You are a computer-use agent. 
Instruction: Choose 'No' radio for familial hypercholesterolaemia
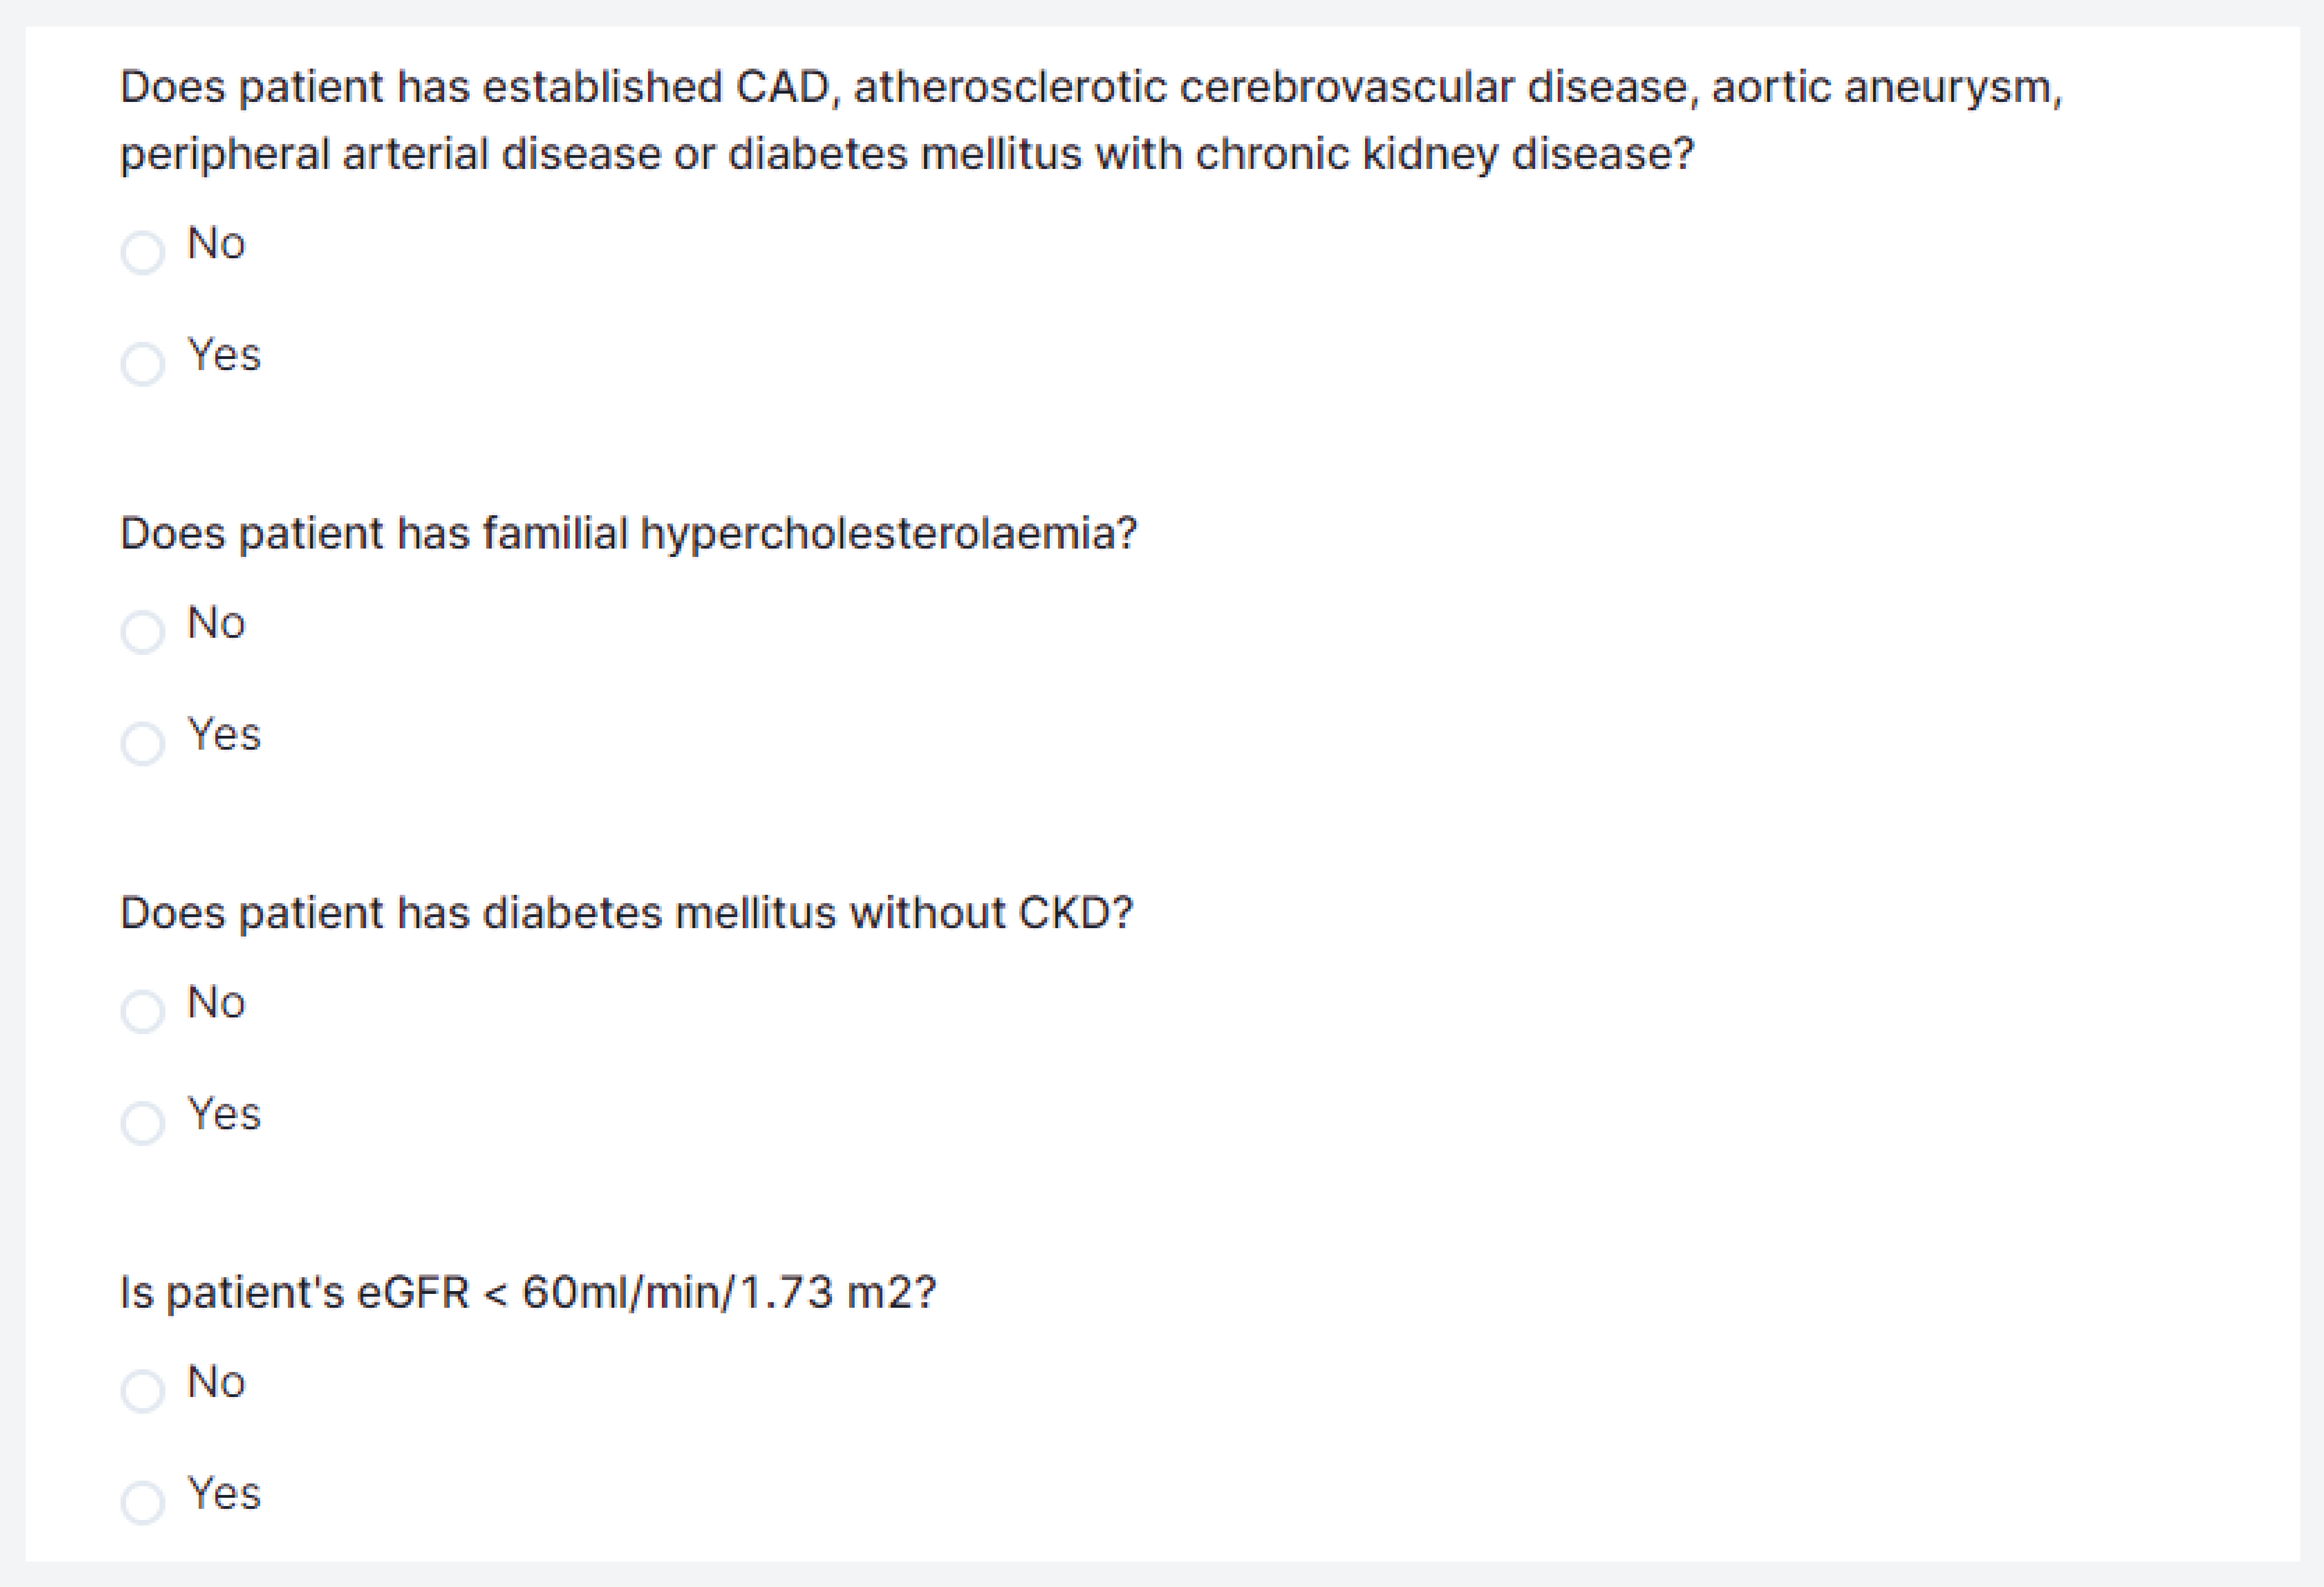[143, 632]
